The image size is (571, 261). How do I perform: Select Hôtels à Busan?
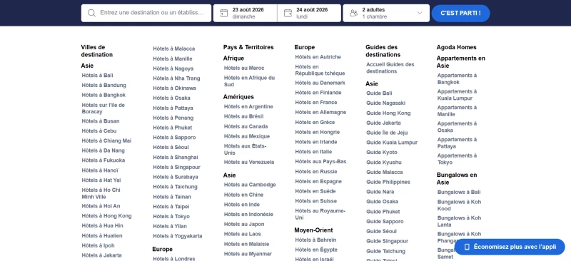[x=101, y=121]
